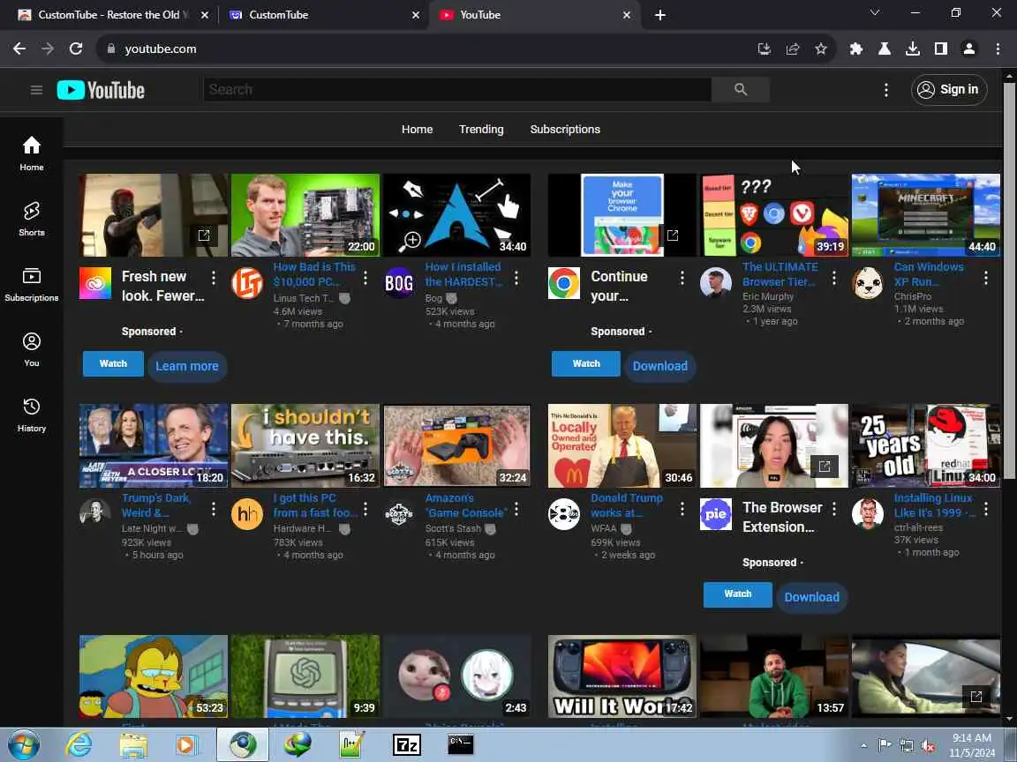Click the search magnifier button

pyautogui.click(x=741, y=89)
